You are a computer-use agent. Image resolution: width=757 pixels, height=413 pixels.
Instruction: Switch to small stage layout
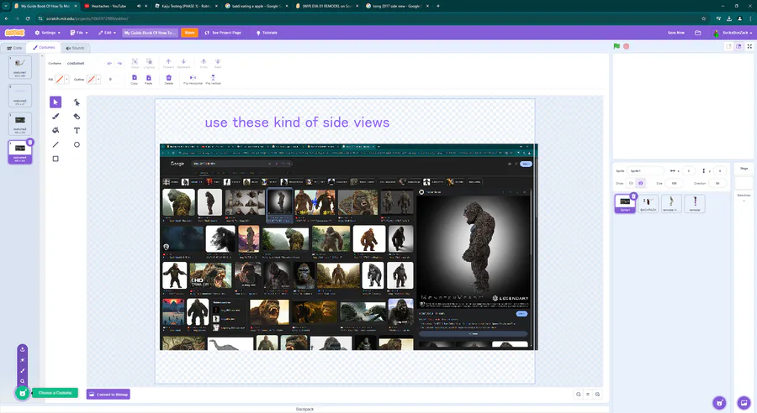coord(728,46)
